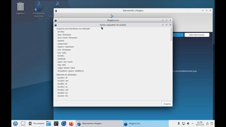Click the Quitar paquetes no usados window icon
This screenshot has width=226, height=127.
click(56, 25)
